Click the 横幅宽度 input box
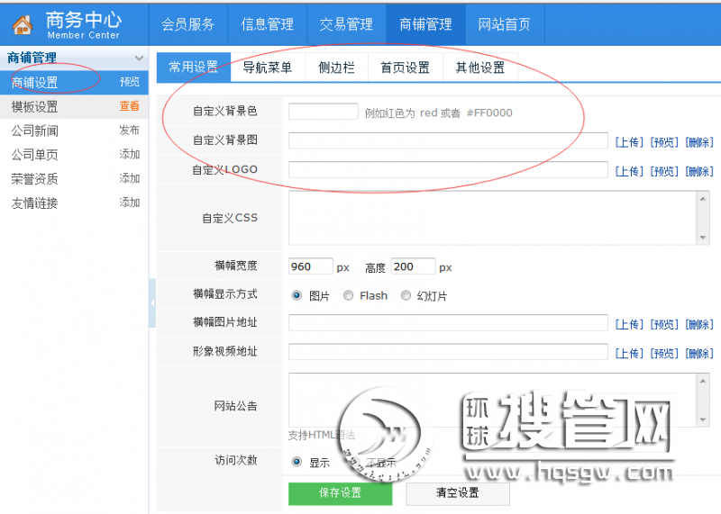This screenshot has height=514, width=721. [310, 266]
